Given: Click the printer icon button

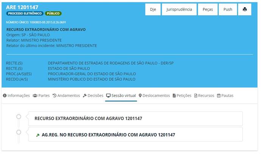Looking at the screenshot, I should coord(245,9).
